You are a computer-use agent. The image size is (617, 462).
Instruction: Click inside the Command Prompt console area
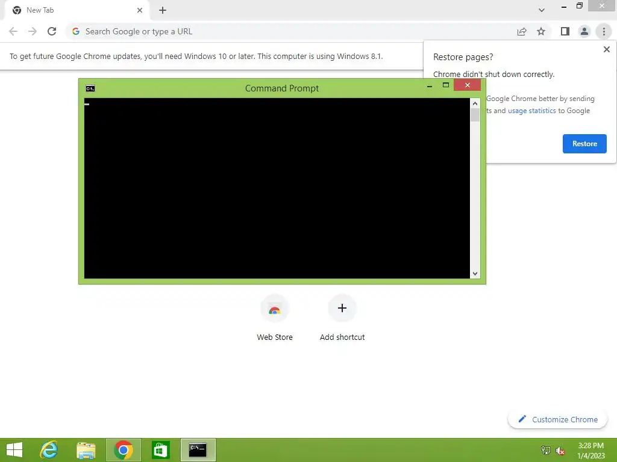tap(277, 188)
